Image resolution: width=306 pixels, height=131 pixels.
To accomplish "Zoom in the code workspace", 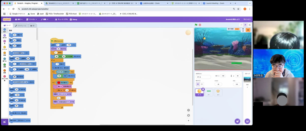I will pos(189,110).
